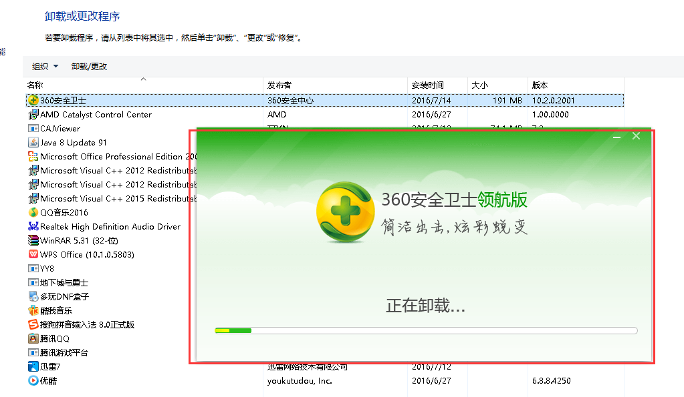Select the AMD publisher cell
Viewport: 684px width, 397px height.
point(277,115)
